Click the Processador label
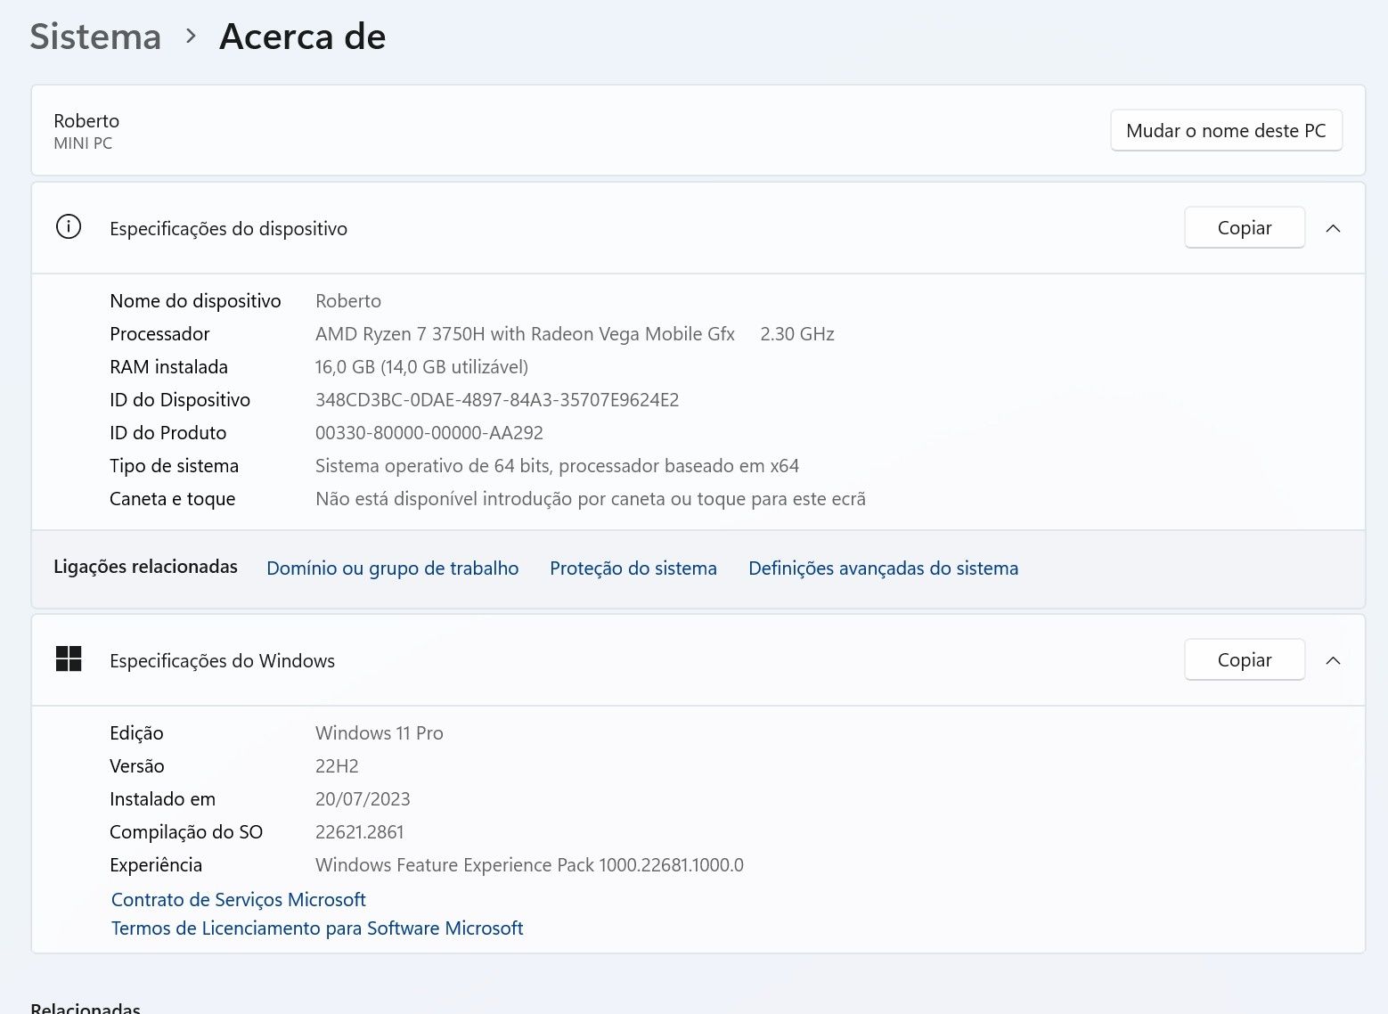 point(159,334)
